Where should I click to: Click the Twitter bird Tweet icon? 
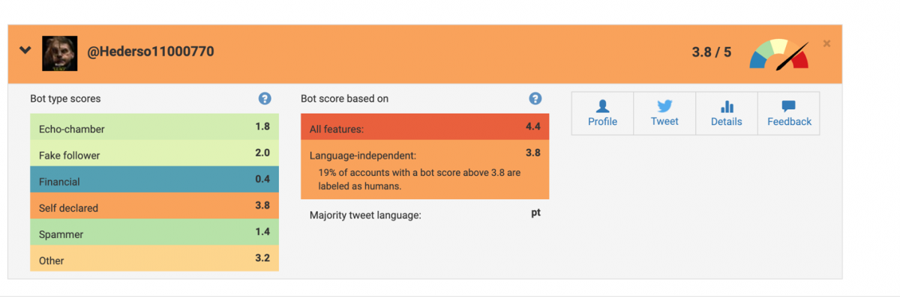coord(664,106)
